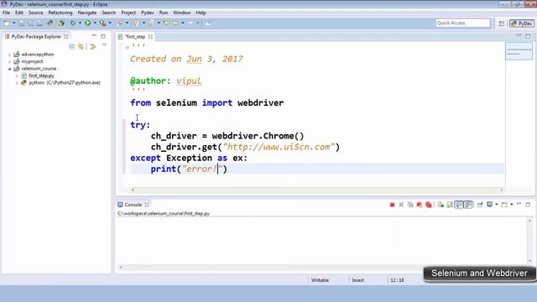Screen dimensions: 537x302
Task: Click the Pin Console icon
Action: point(480,205)
